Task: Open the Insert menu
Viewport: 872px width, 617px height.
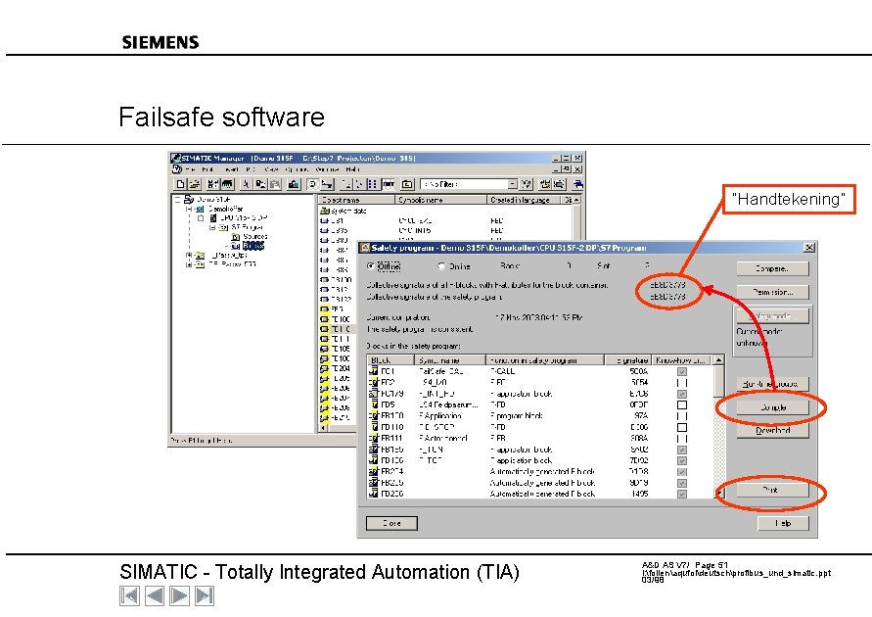Action: 231,169
